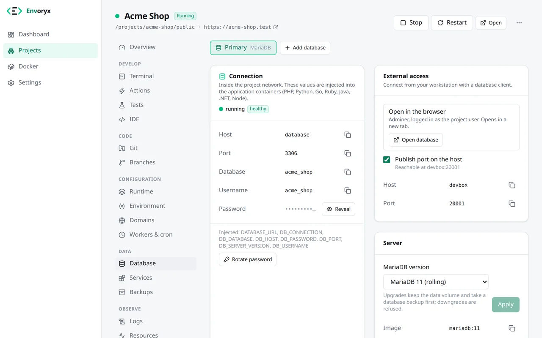Image resolution: width=542 pixels, height=338 pixels.
Task: Open the Tests page
Action: click(156, 105)
